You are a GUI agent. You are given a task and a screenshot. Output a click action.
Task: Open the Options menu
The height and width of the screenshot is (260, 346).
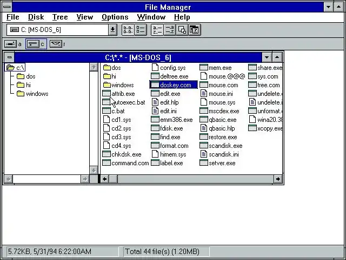[115, 17]
